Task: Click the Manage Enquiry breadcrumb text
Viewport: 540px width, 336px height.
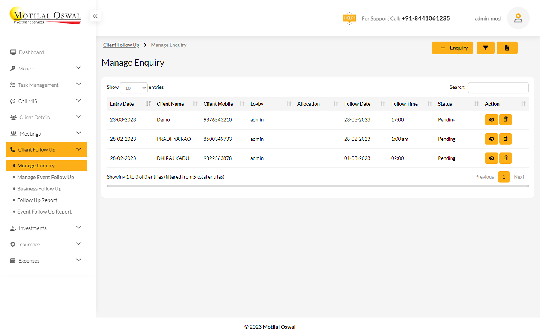Action: (169, 45)
